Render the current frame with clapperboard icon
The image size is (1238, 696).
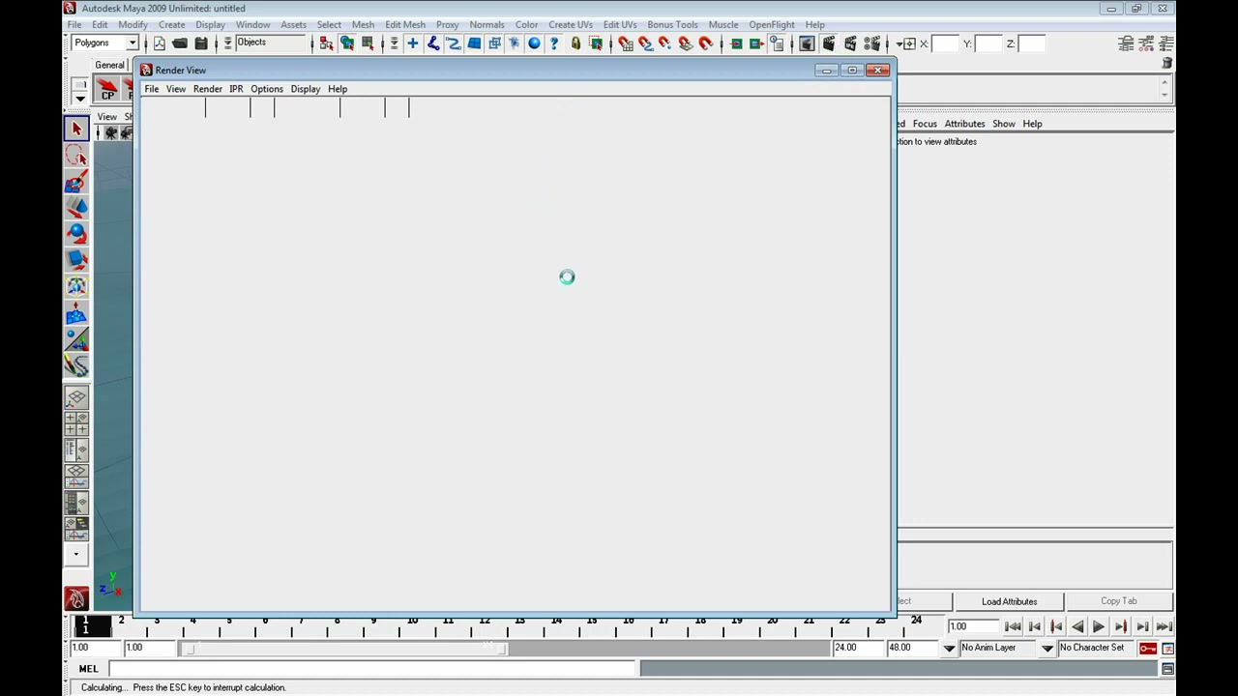pos(829,43)
